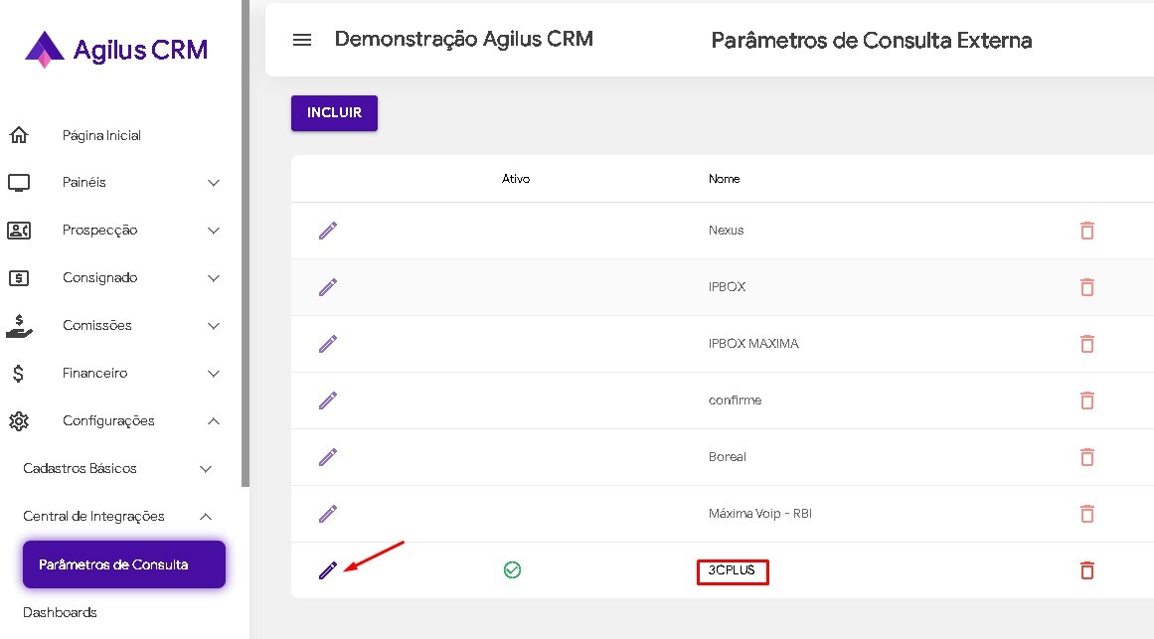1154x639 pixels.
Task: Open the Prospecção menu item
Action: click(99, 231)
